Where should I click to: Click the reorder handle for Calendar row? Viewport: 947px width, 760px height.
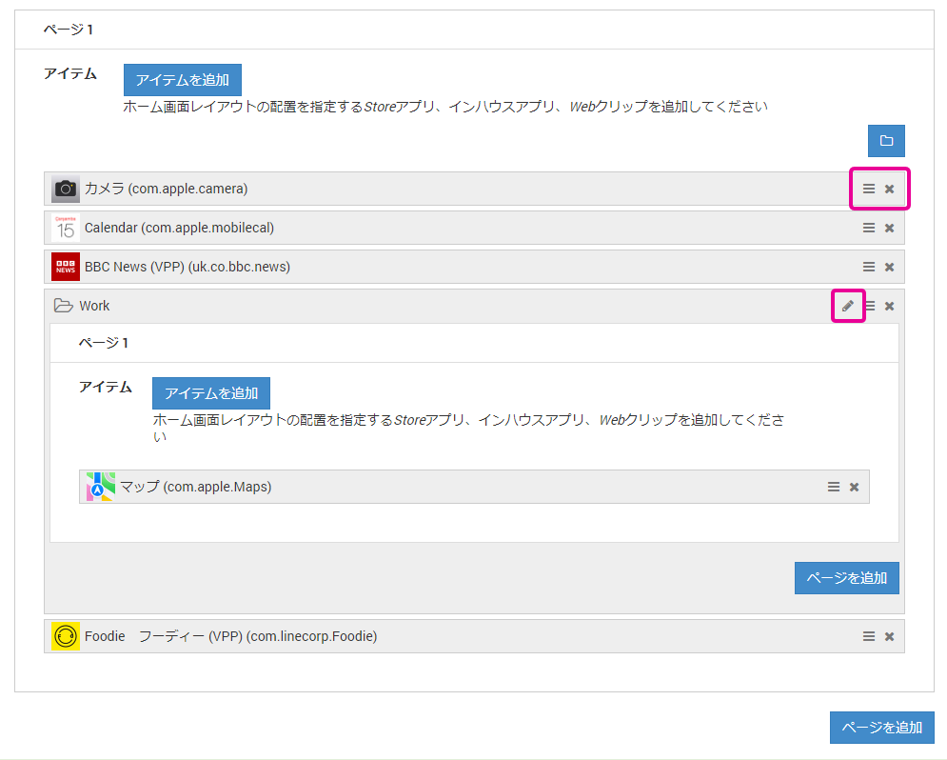pos(869,228)
